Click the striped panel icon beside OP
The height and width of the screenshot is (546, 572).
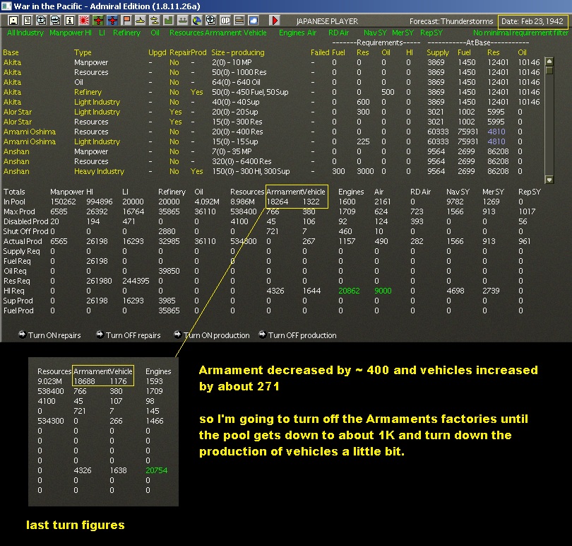[x=239, y=21]
